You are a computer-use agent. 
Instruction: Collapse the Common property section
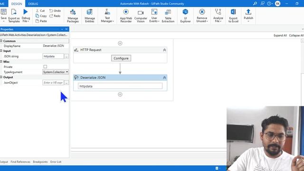[x=1, y=41]
